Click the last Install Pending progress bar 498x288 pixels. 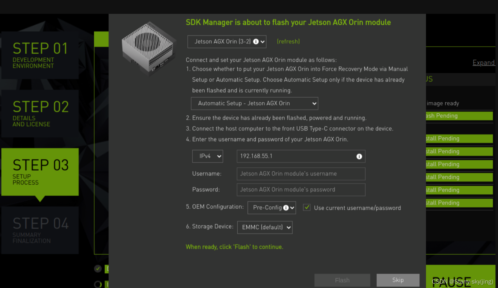[459, 203]
